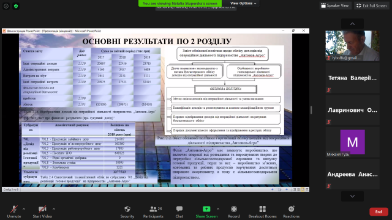Screen dimensions: 392x220
Task: Click the '2017' column header
Action: [x=101, y=57]
